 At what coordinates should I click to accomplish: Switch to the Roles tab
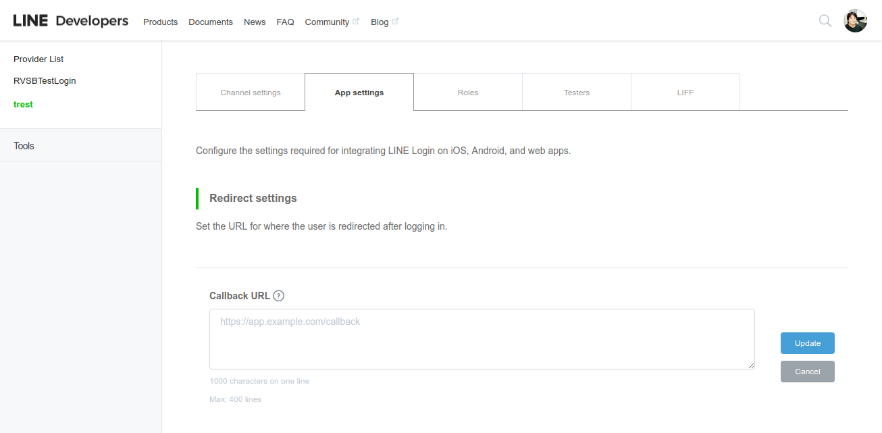tap(468, 93)
